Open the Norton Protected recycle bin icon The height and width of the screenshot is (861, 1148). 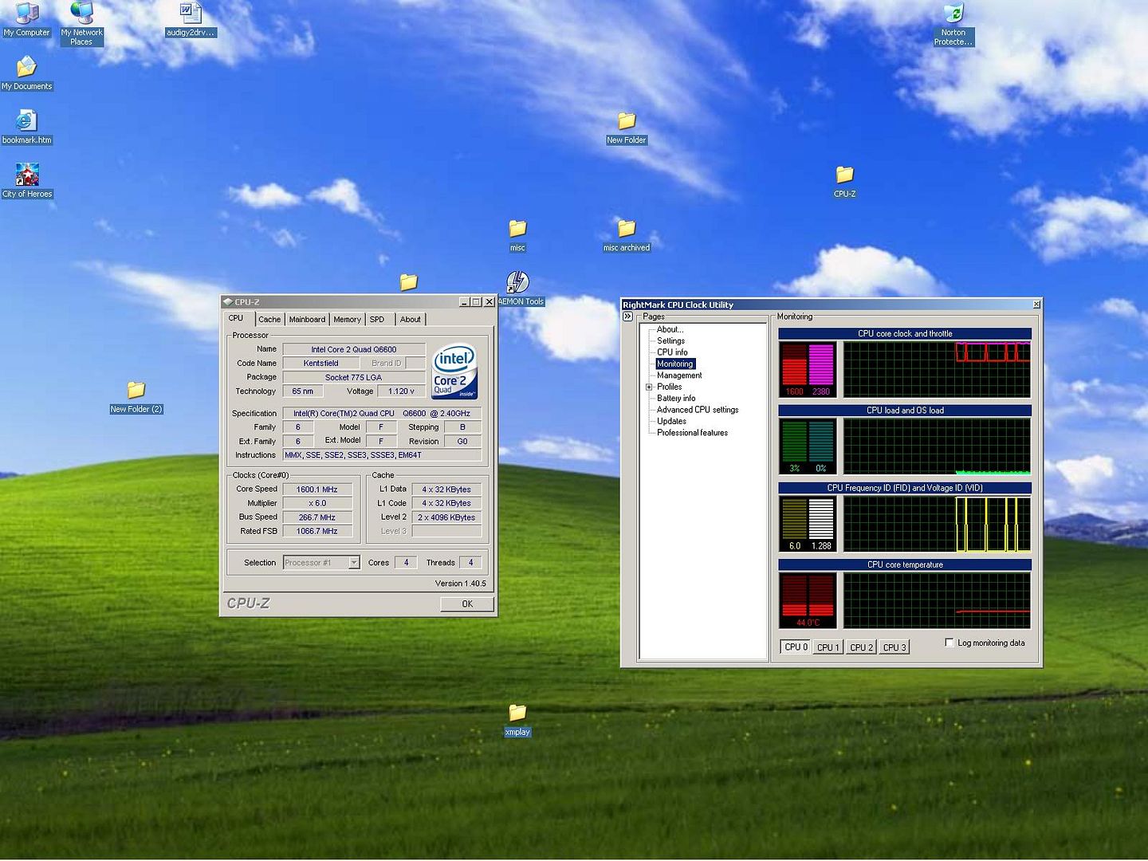coord(953,14)
